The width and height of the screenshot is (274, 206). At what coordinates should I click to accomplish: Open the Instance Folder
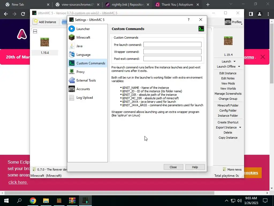coord(228,115)
